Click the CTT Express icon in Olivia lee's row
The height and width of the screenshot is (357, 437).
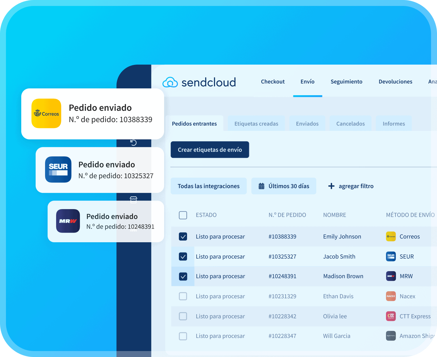[391, 316]
